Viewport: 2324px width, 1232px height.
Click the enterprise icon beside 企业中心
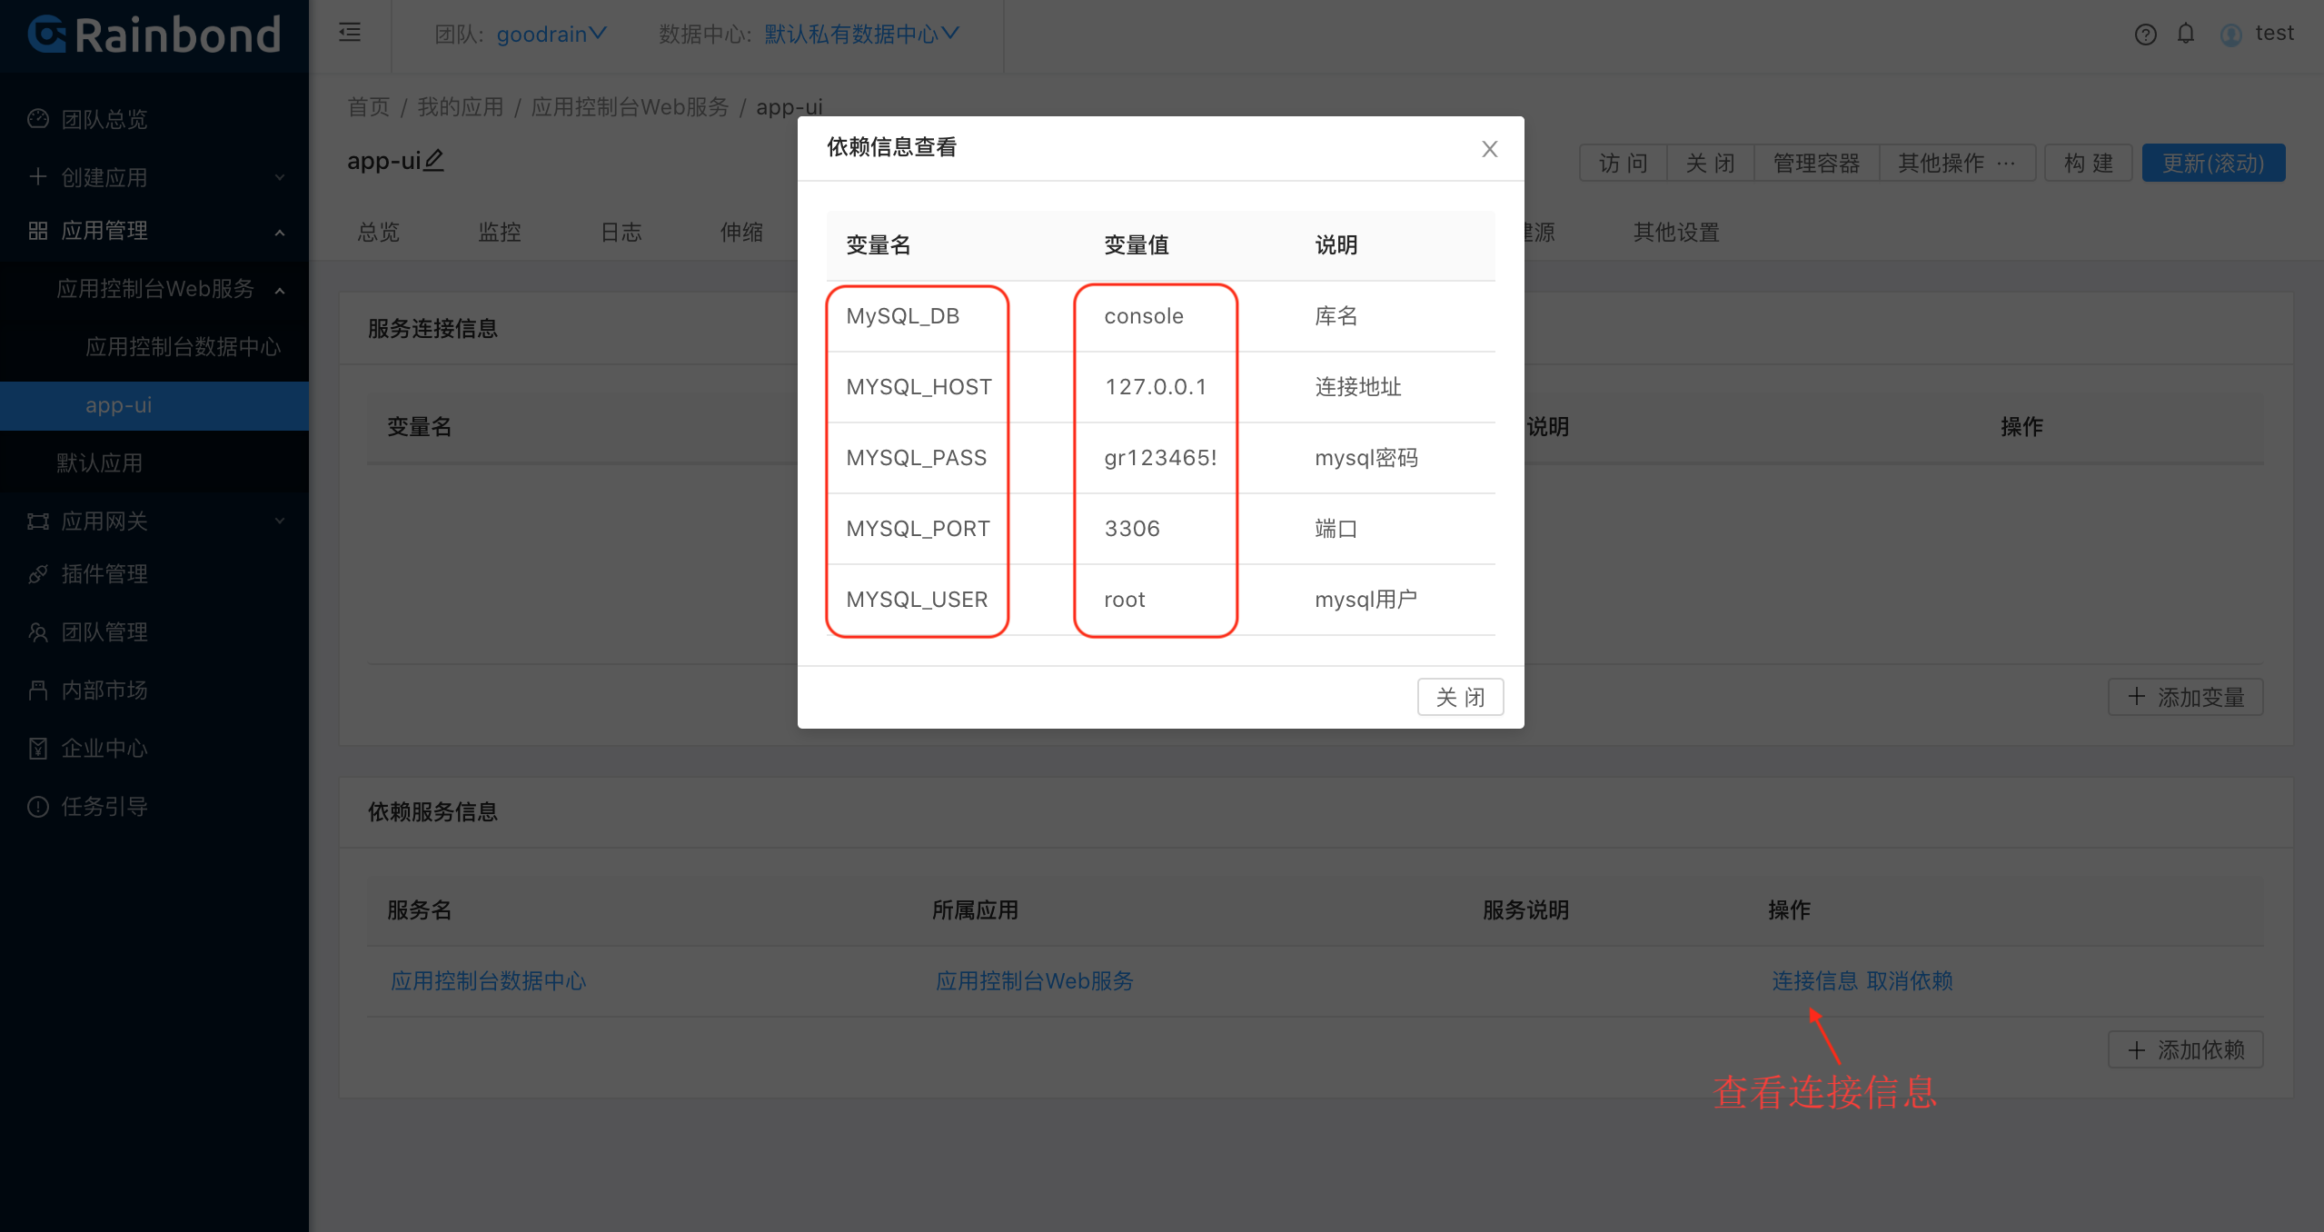pyautogui.click(x=38, y=749)
